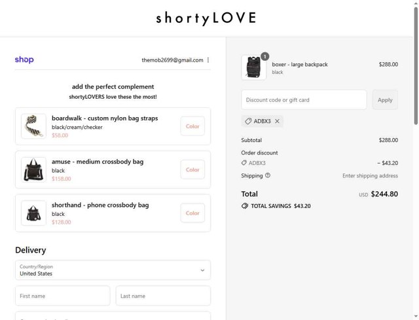Viewport: 419px width, 320px height.
Task: Remove the ADBX3 discount code
Action: click(x=277, y=121)
